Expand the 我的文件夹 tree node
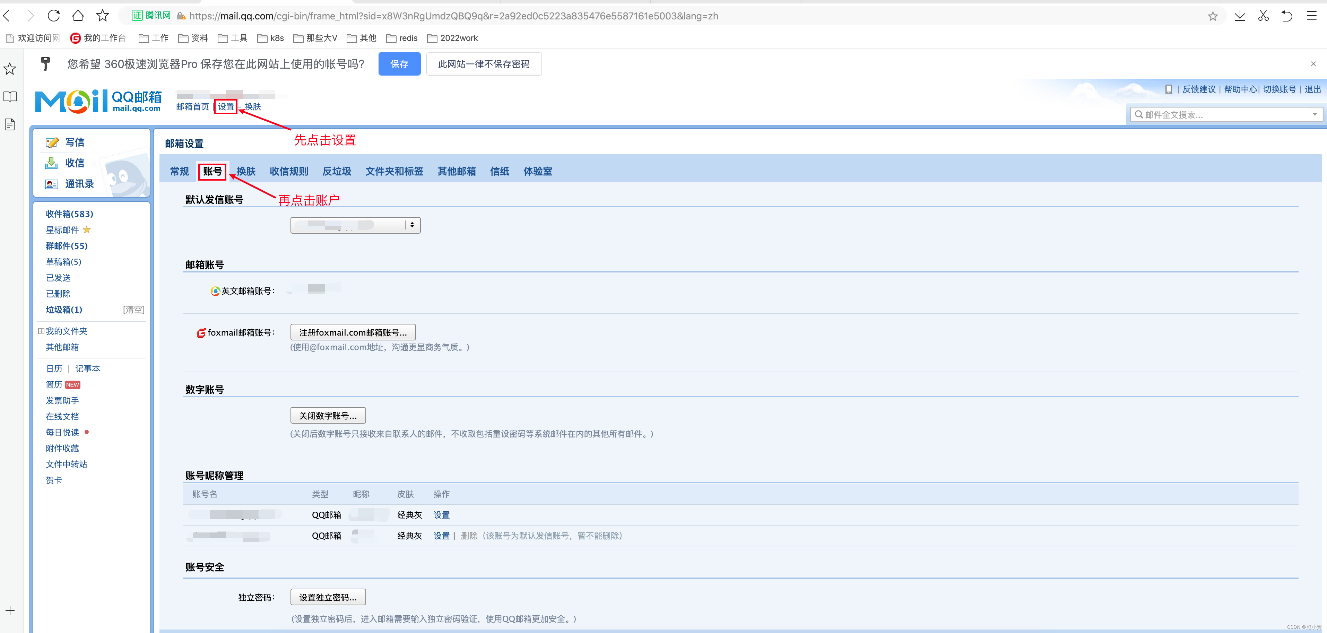 pyautogui.click(x=41, y=331)
